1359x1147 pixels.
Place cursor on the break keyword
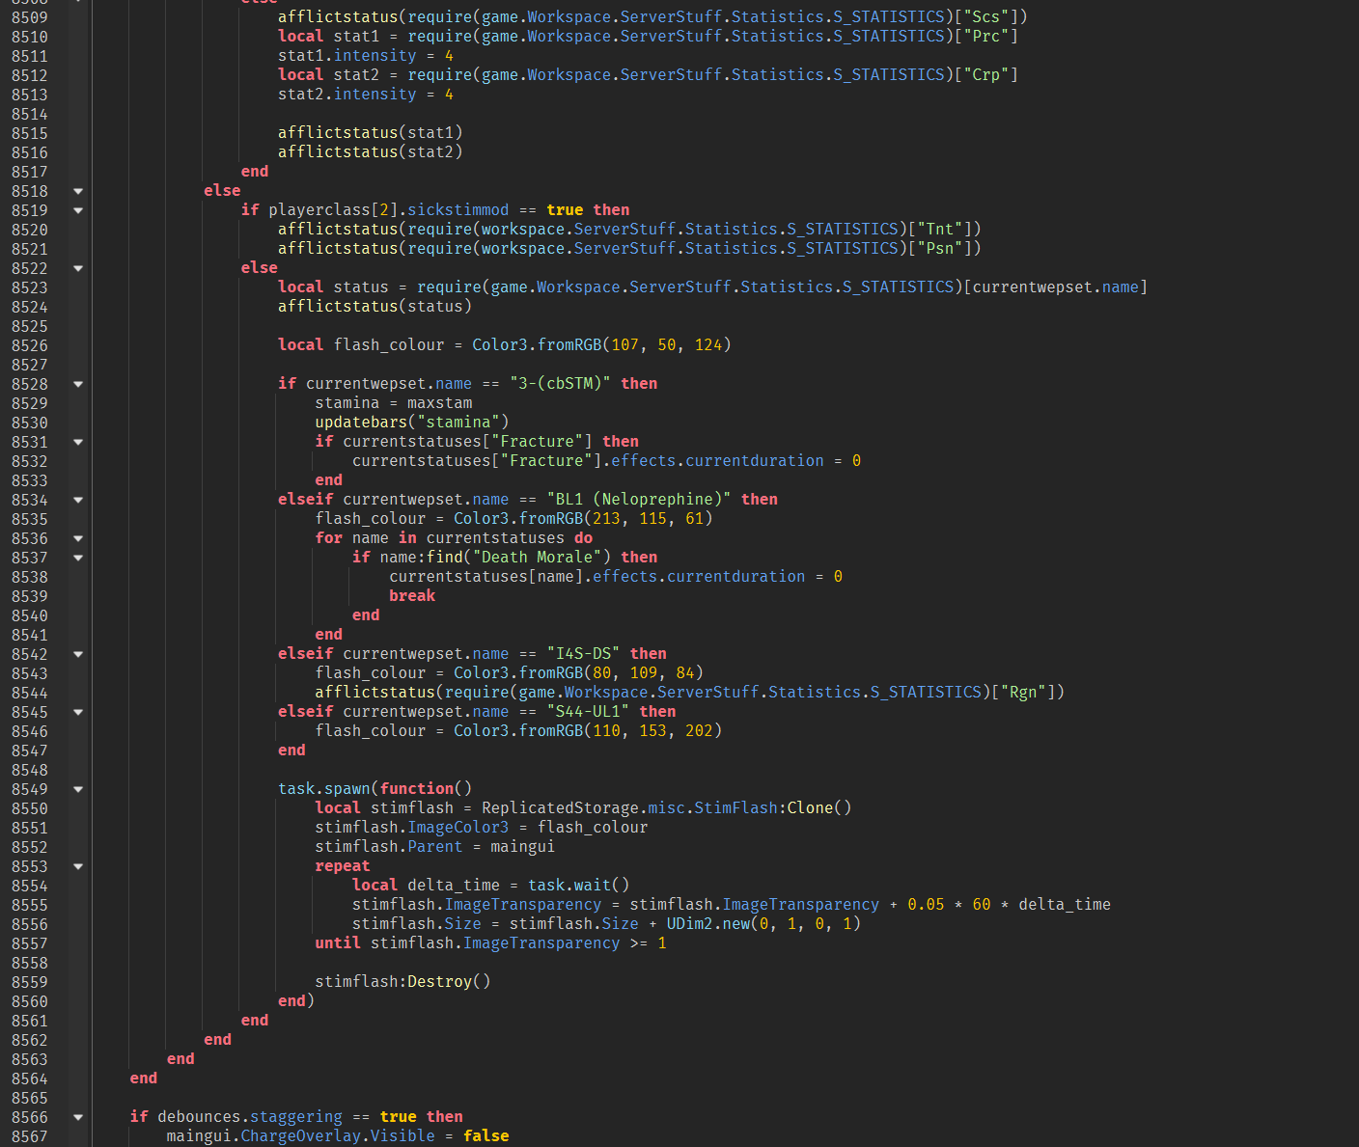pos(412,595)
